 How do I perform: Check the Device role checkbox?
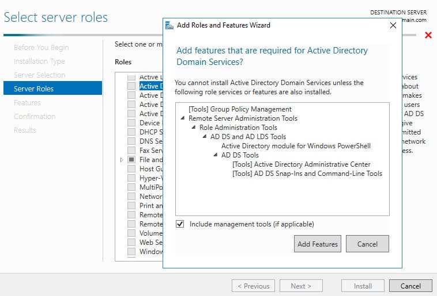[131, 122]
